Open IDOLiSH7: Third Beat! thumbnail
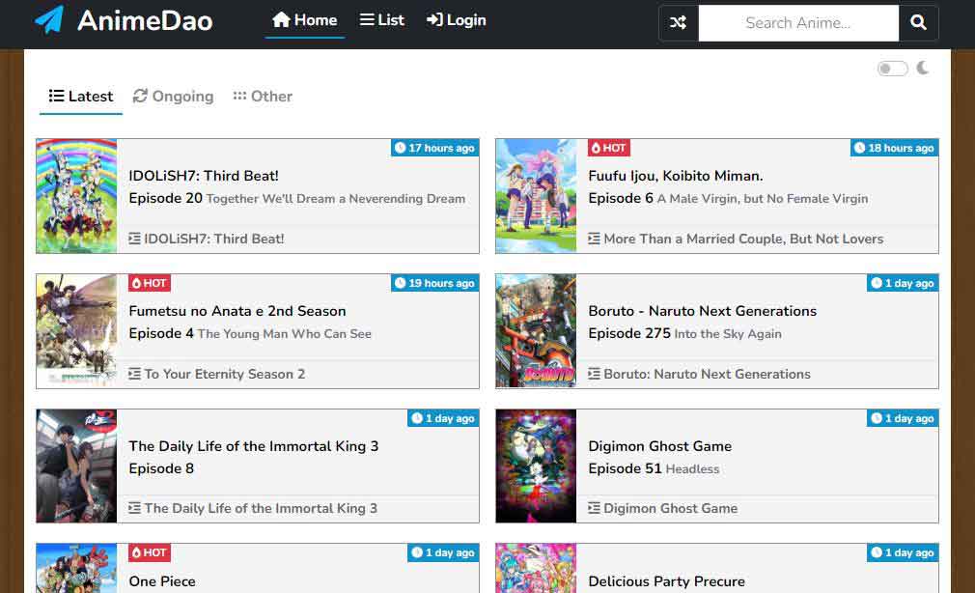Image resolution: width=975 pixels, height=593 pixels. pos(76,196)
